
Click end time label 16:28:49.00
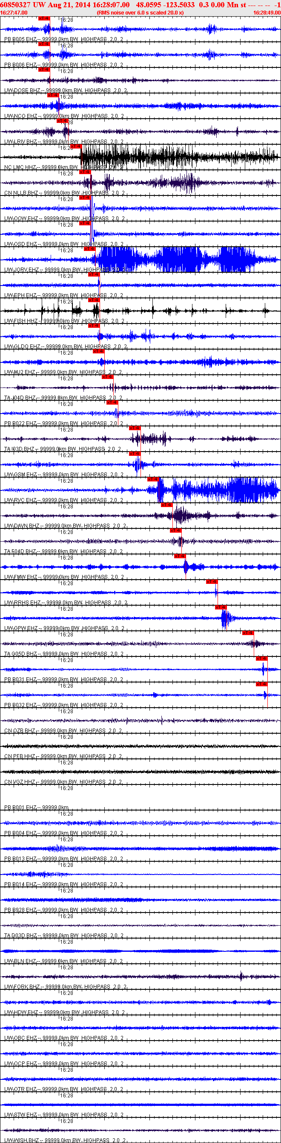(x=267, y=13)
